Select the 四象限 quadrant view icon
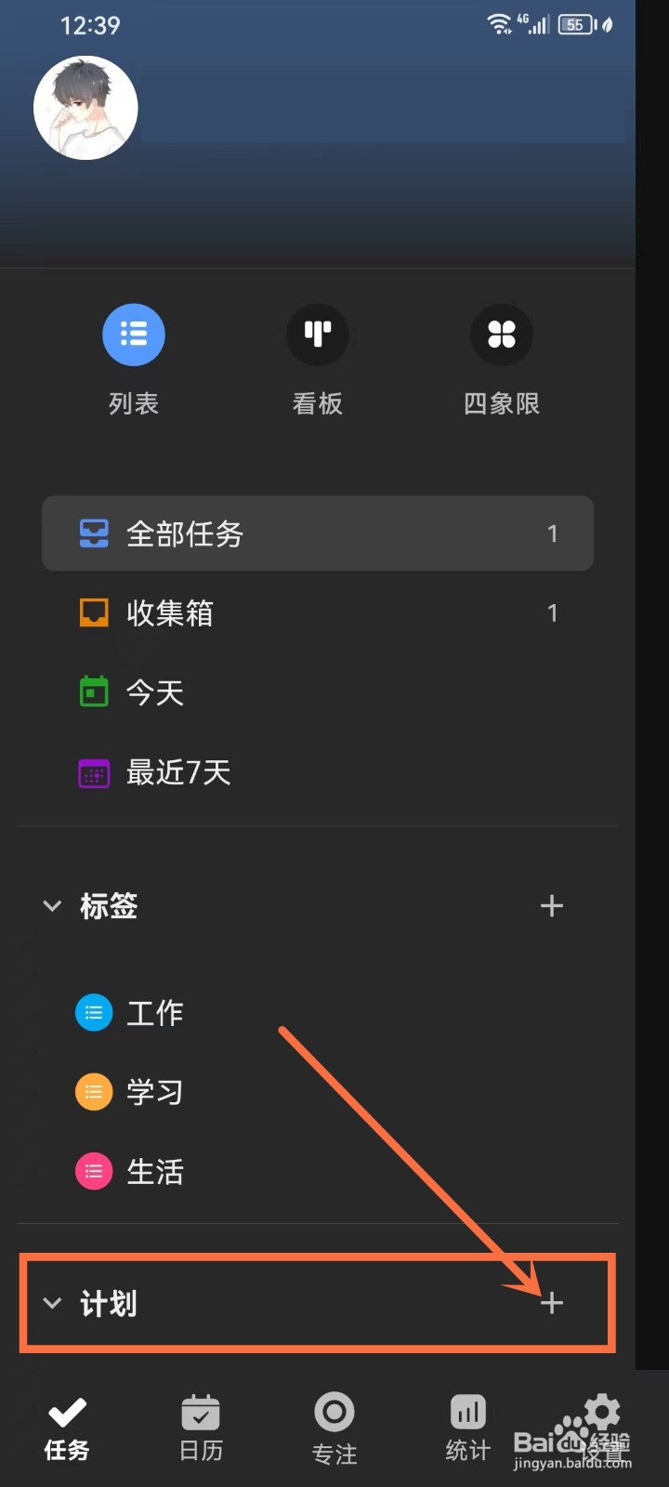 point(502,335)
